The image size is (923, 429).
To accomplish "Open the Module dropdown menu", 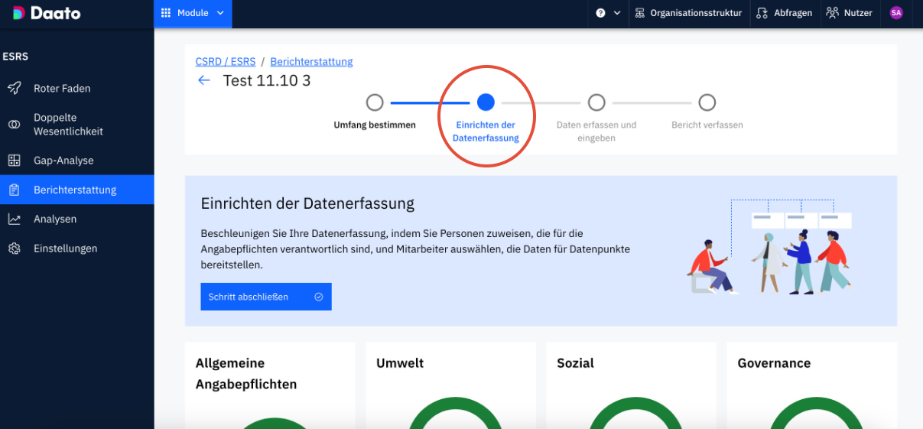I will pyautogui.click(x=193, y=13).
